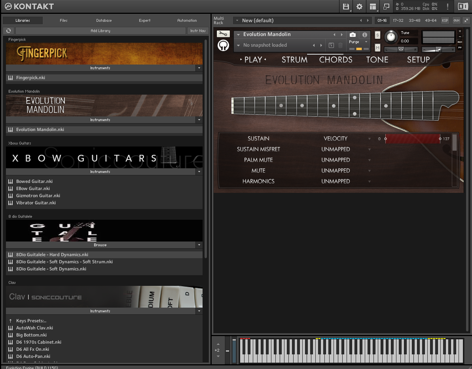
Task: Shift keyboard octave down
Action: point(218,356)
